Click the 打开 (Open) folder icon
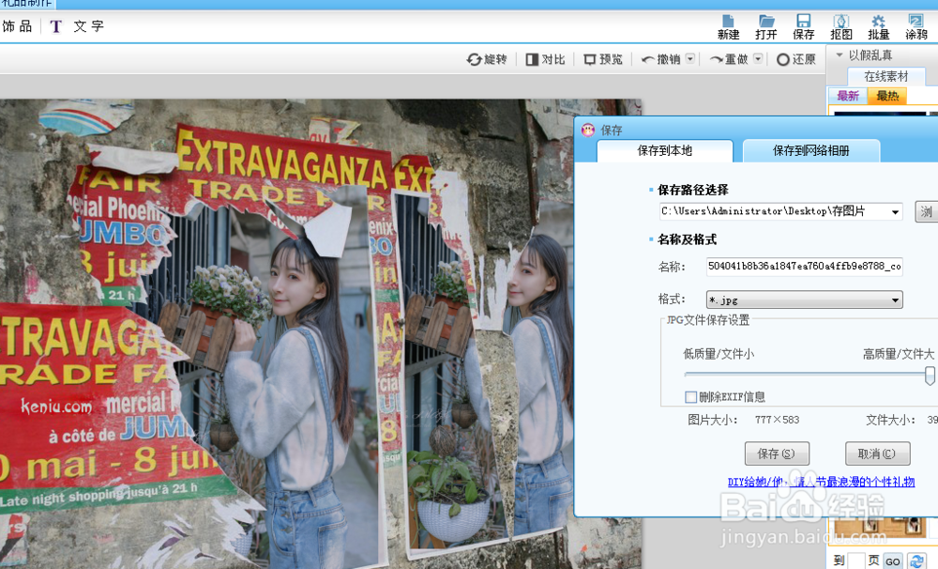 click(765, 27)
